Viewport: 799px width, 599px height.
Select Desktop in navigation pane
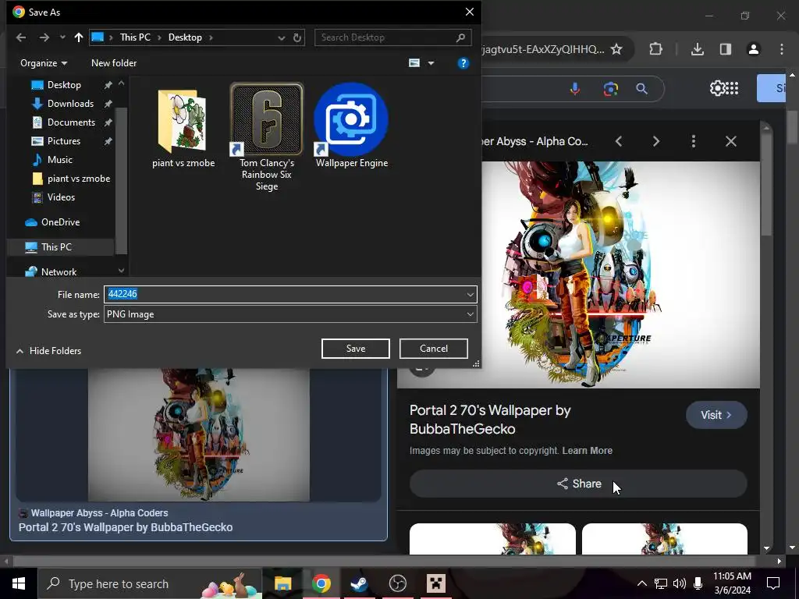click(64, 85)
